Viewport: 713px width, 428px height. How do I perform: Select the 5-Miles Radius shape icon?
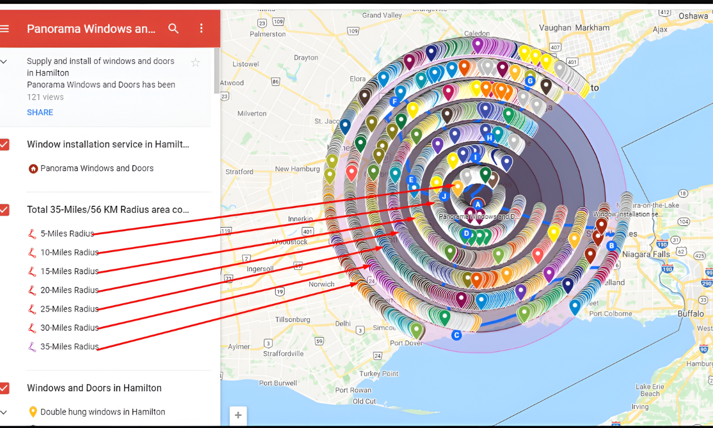tap(32, 234)
